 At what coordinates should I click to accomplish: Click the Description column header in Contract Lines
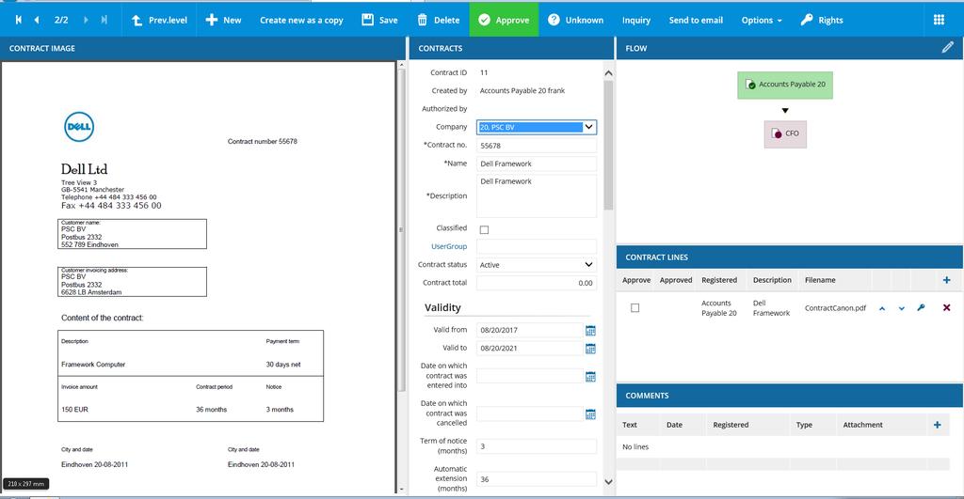[772, 280]
